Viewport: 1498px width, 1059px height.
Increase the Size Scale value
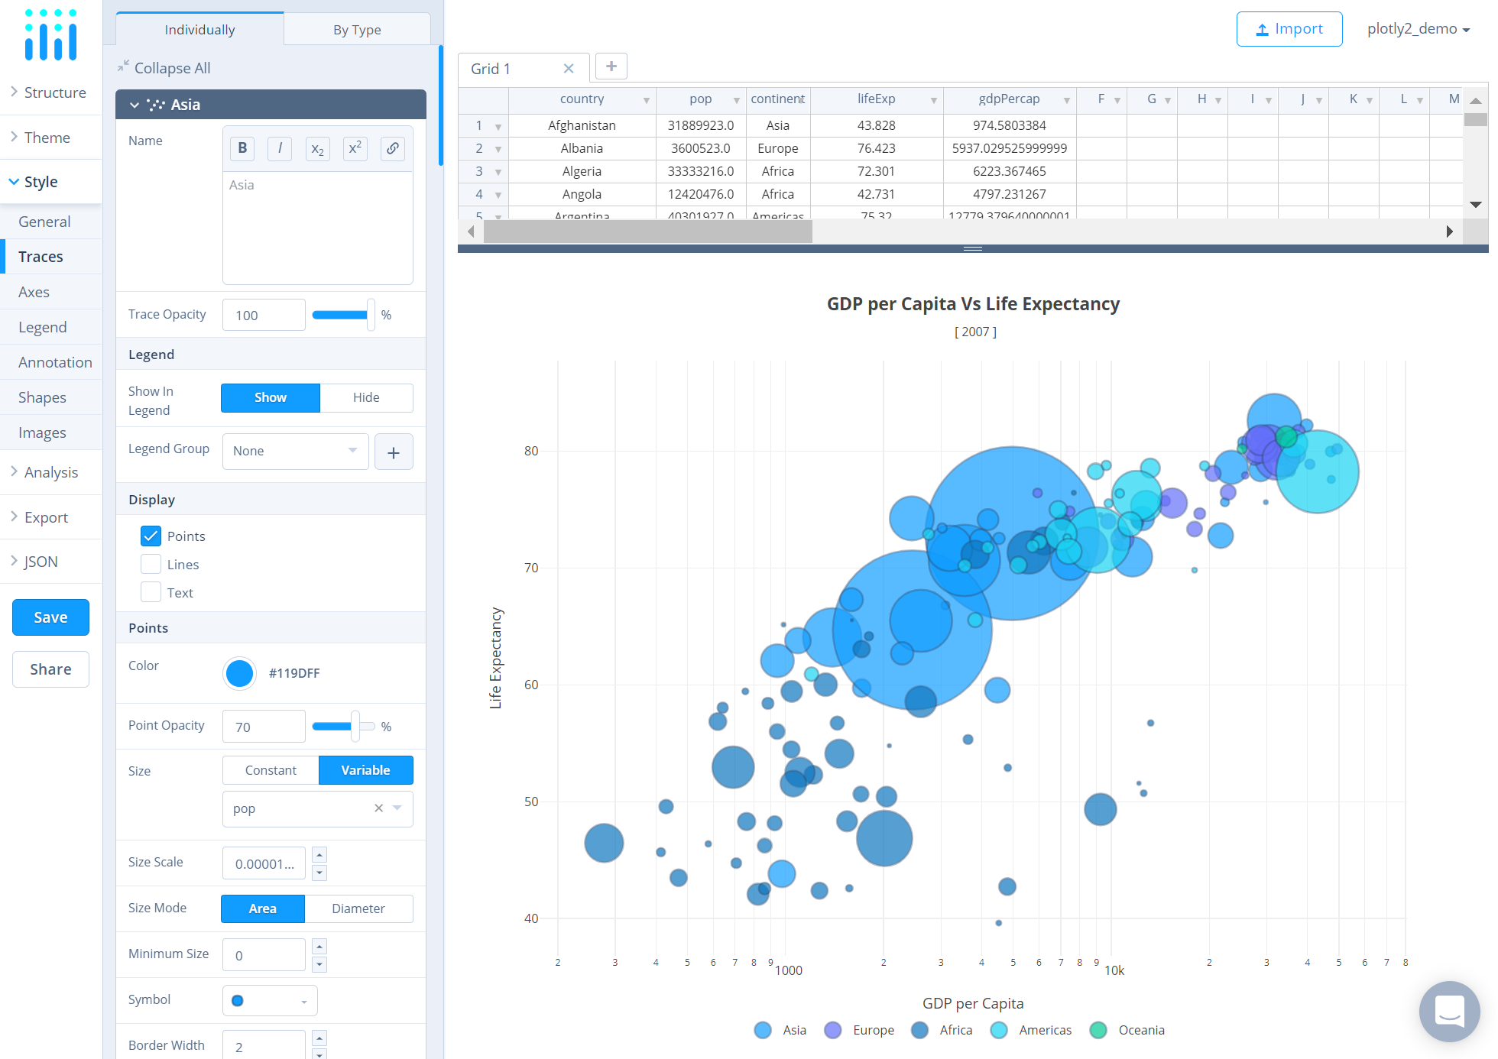point(319,855)
